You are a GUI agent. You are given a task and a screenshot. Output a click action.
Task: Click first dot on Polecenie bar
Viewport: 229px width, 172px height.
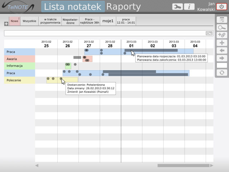click(48, 79)
